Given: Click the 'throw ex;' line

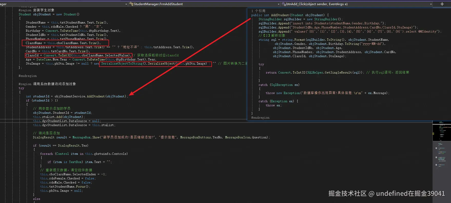Looking at the screenshot, I should (x=273, y=105).
